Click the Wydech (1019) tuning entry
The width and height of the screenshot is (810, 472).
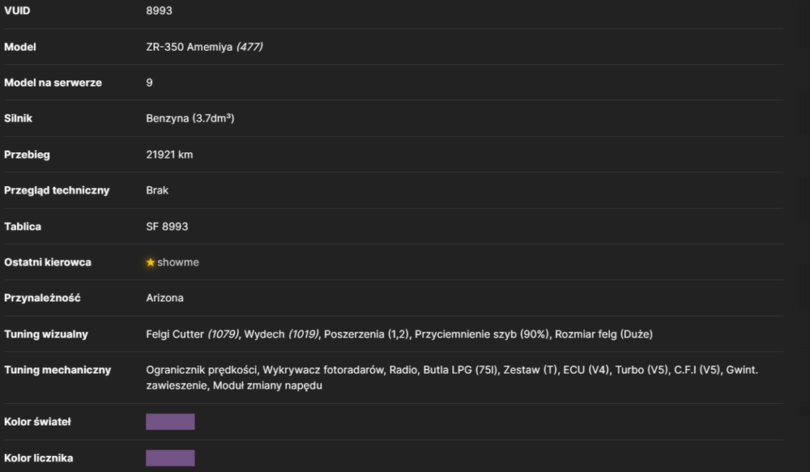[282, 334]
